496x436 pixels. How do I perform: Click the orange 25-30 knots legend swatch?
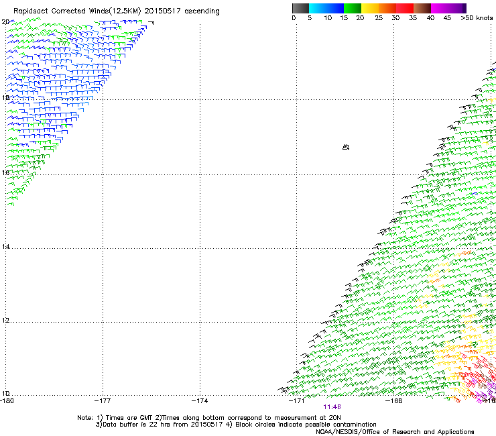click(x=387, y=8)
